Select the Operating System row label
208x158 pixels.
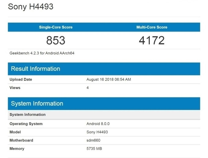coord(26,124)
